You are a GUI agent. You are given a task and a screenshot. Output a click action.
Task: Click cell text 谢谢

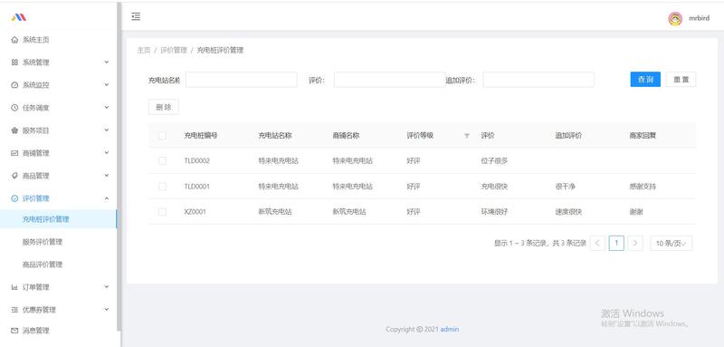[636, 212]
